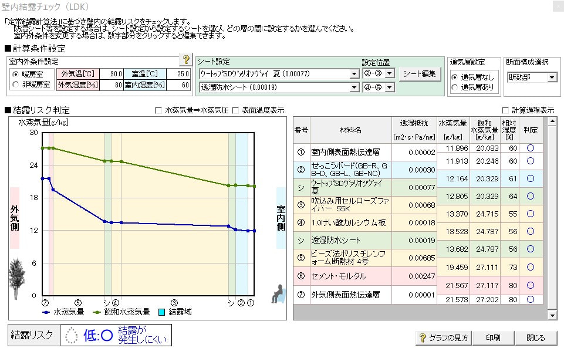Select the 吹込み用セルローズファイバー 55K row
Image resolution: width=564 pixels, height=348 pixels.
click(x=364, y=205)
